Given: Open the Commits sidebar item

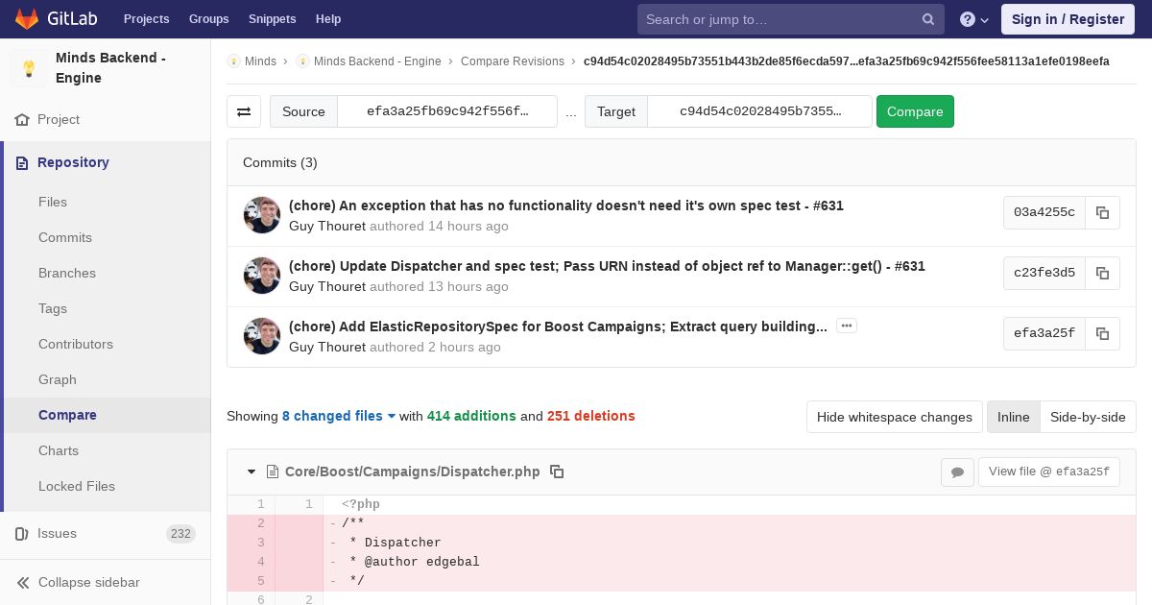Looking at the screenshot, I should pos(65,237).
